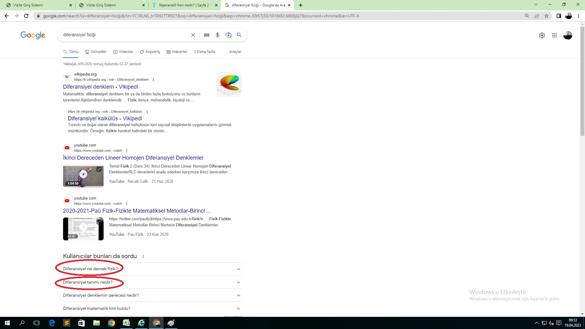Switch to the Videolar tab

pyautogui.click(x=123, y=52)
